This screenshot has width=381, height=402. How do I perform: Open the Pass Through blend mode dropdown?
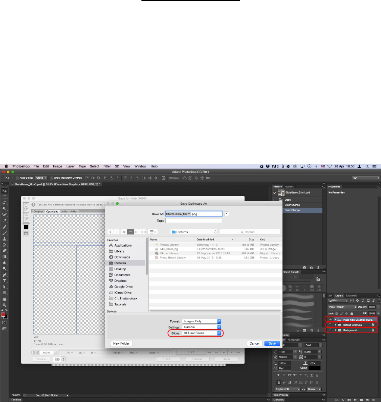pyautogui.click(x=342, y=307)
